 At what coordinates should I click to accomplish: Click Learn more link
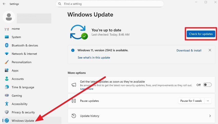(87, 89)
